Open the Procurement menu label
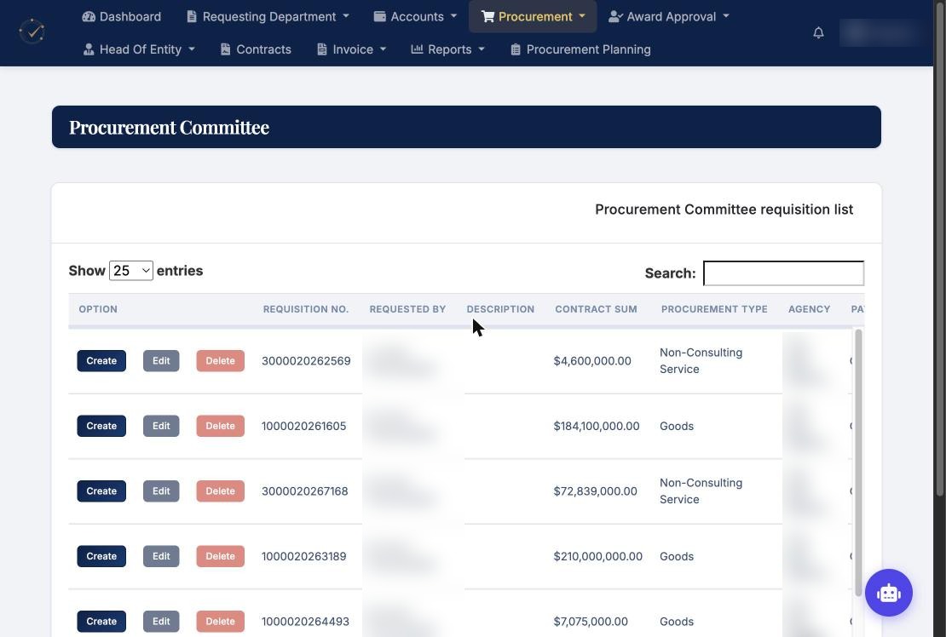Screen dimensions: 946x637 (x=535, y=16)
